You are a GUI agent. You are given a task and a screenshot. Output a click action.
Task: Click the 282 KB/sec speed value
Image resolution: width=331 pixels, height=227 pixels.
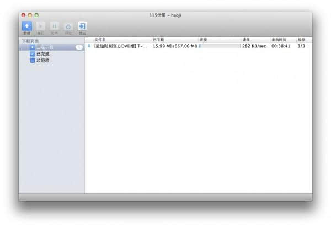pyautogui.click(x=254, y=46)
